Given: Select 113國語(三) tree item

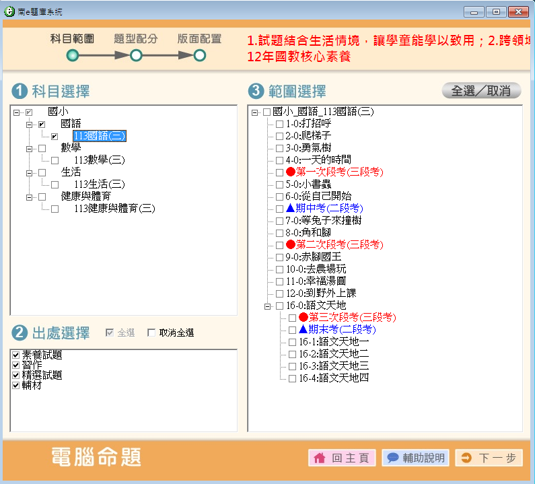Looking at the screenshot, I should click(100, 136).
